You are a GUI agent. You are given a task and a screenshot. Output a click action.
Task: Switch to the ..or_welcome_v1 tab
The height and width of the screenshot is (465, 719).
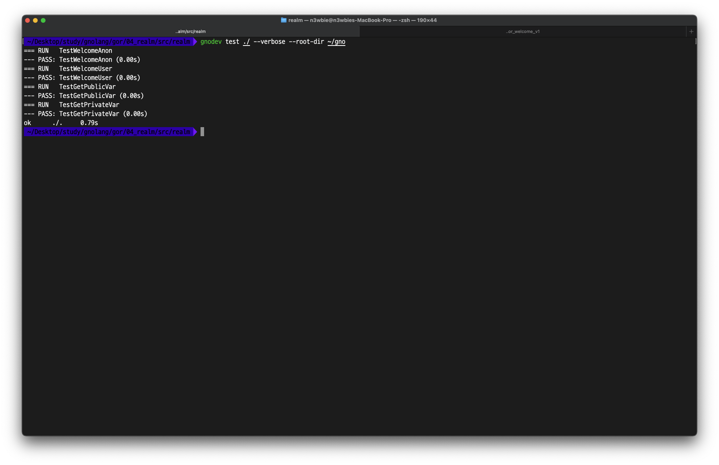click(x=522, y=31)
